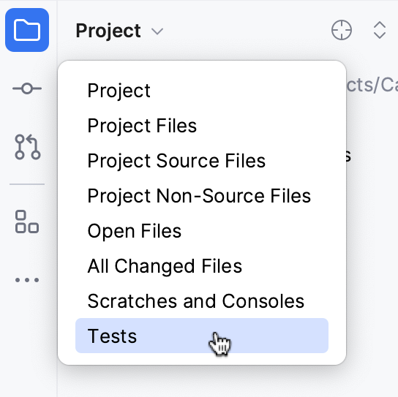The width and height of the screenshot is (398, 397).
Task: Click the Expand All arrows icon
Action: coord(380,30)
